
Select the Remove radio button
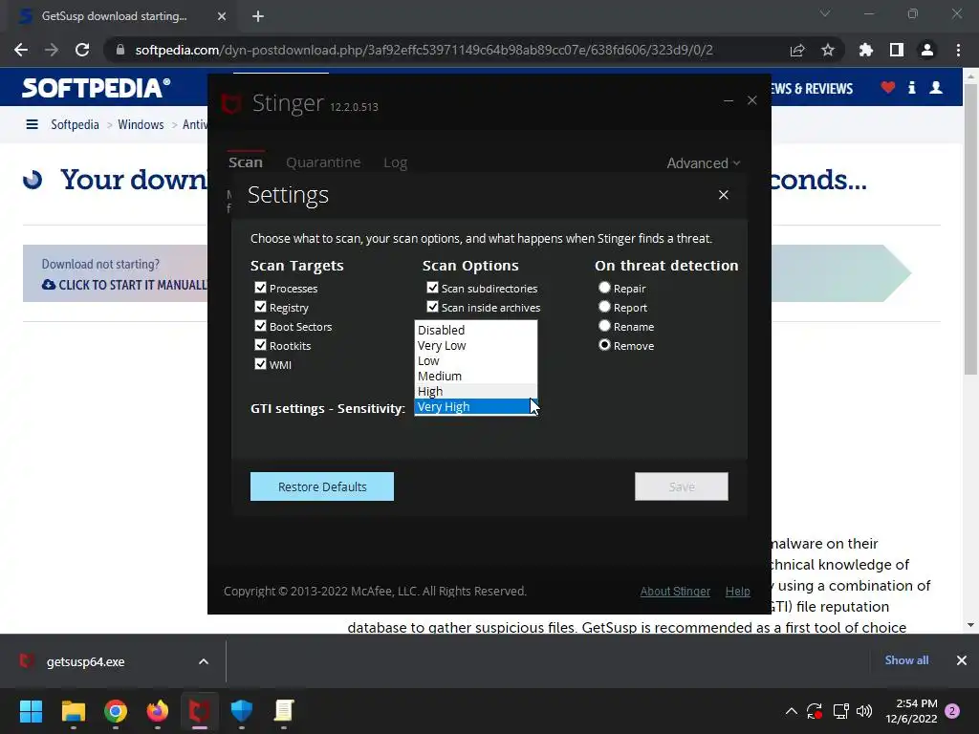pos(604,345)
